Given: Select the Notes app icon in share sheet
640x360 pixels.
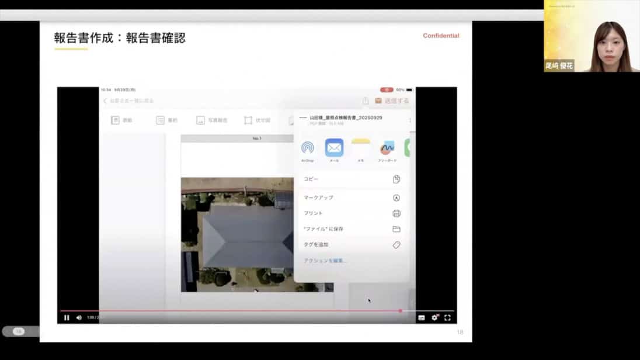Looking at the screenshot, I should point(361,148).
